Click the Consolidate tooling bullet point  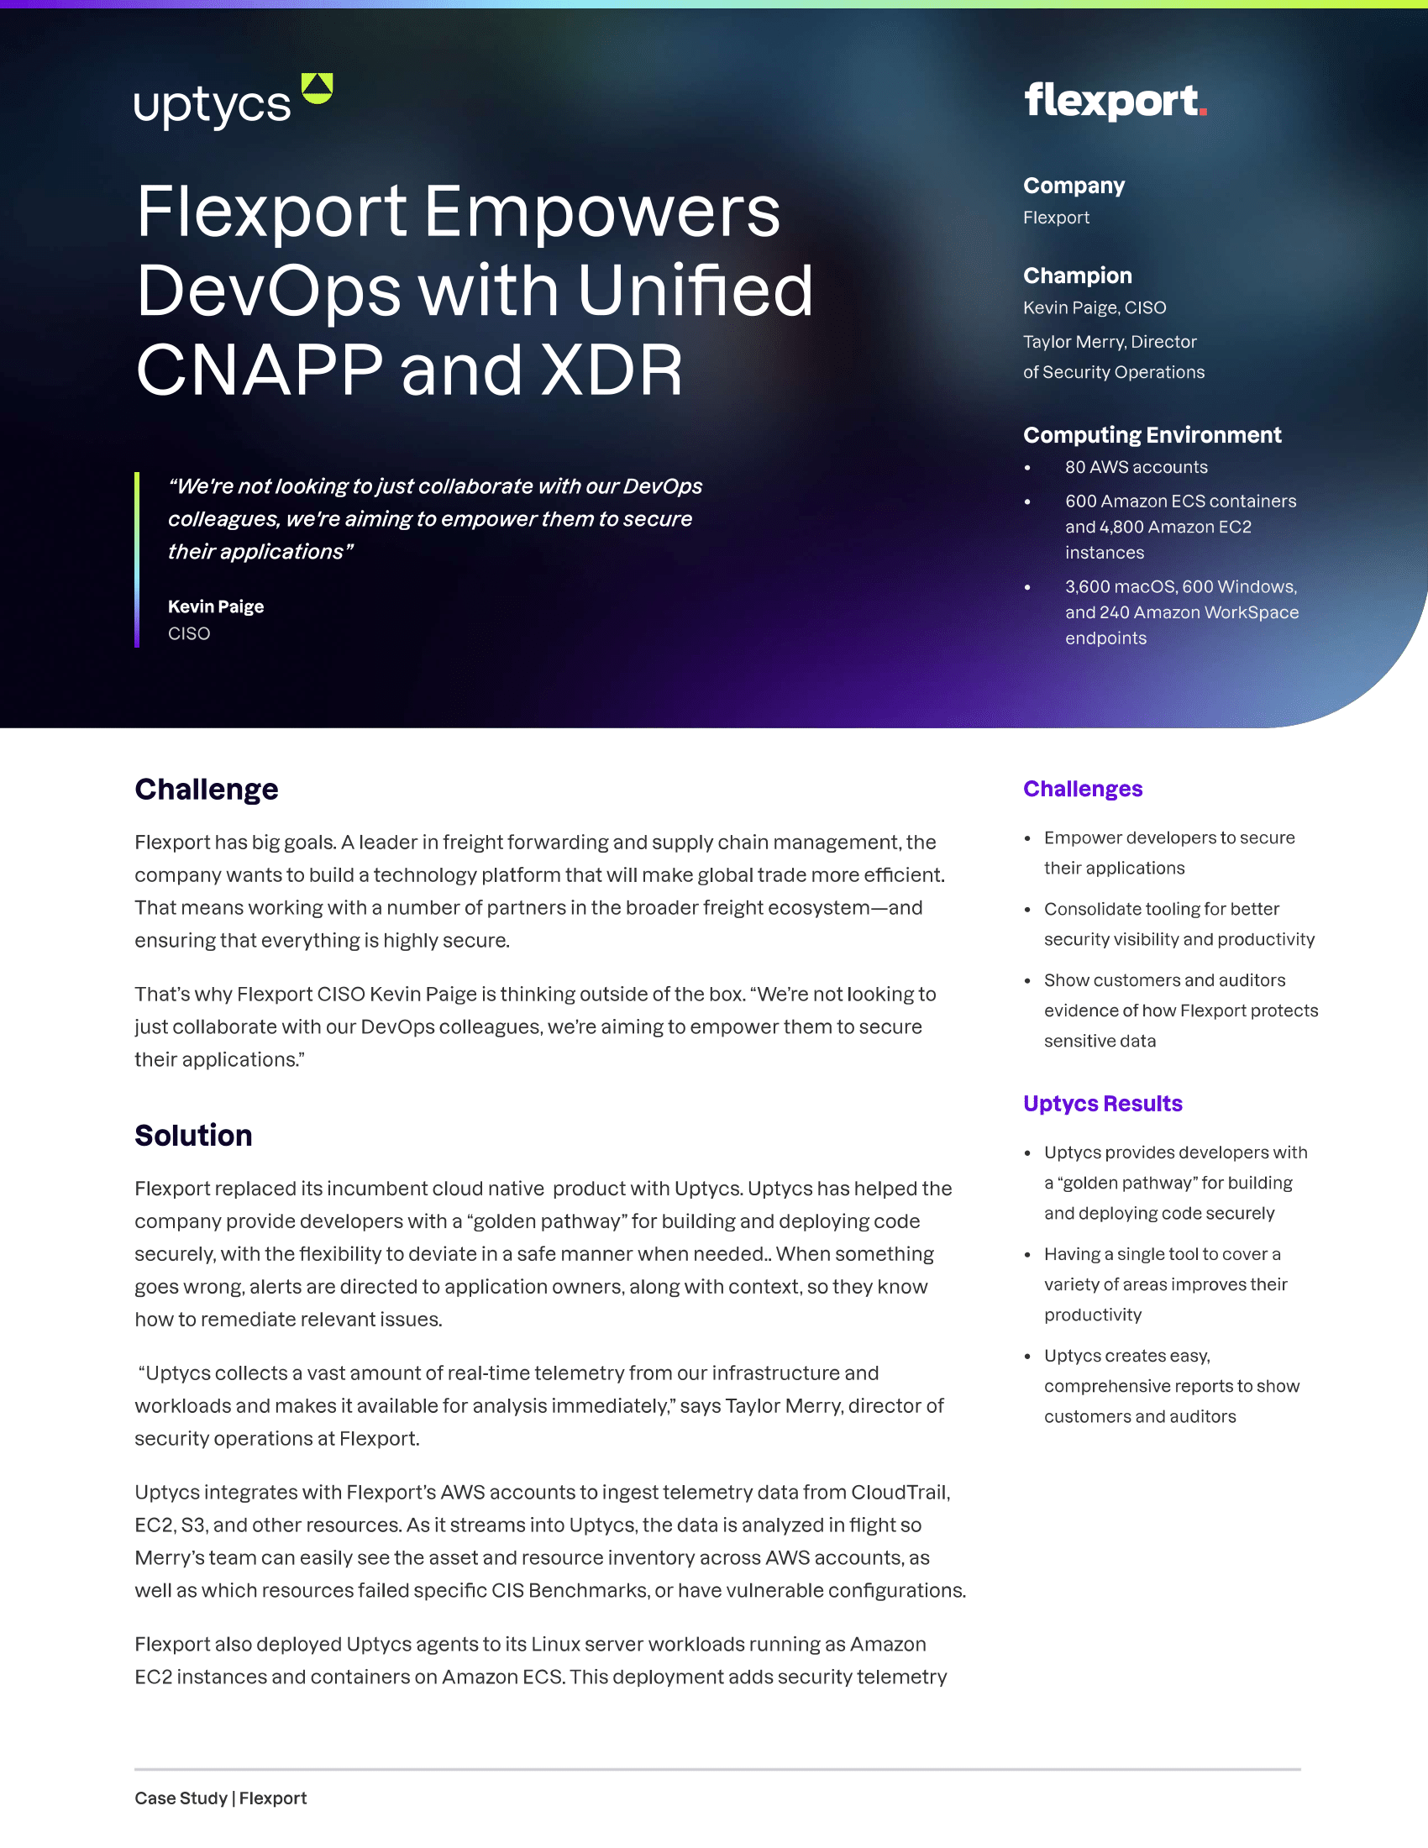(x=1179, y=924)
